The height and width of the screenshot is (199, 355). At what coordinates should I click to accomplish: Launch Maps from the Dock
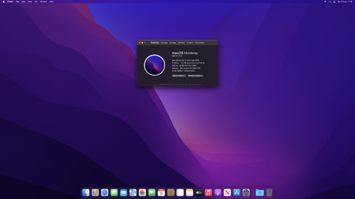tap(133, 193)
